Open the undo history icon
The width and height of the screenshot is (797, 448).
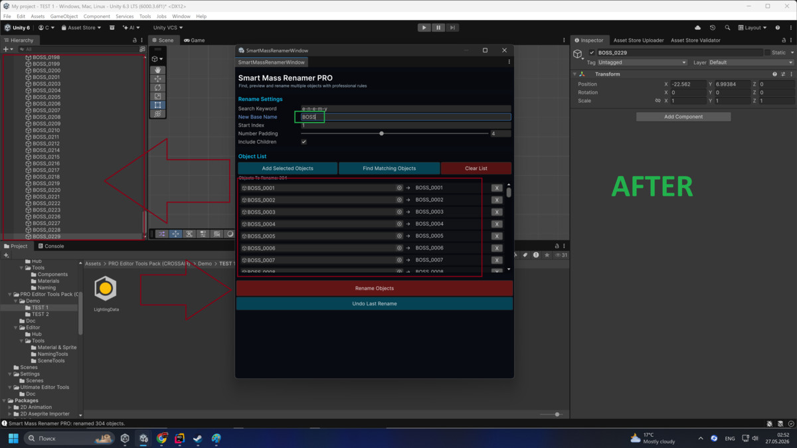713,28
